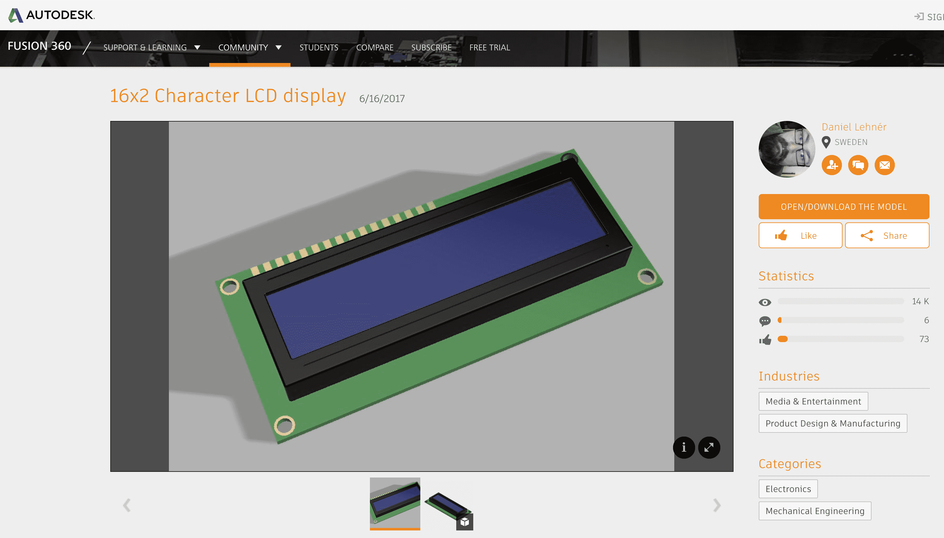
Task: Click the Like button for this model
Action: coord(799,235)
